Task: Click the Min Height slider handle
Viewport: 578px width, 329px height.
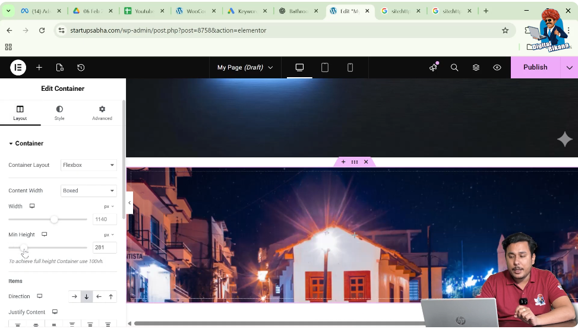Action: pos(24,248)
